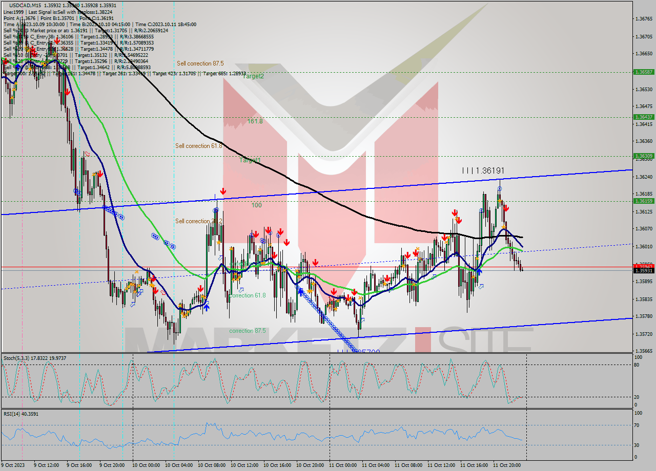Click the 1.36530 price axis label

(x=643, y=89)
